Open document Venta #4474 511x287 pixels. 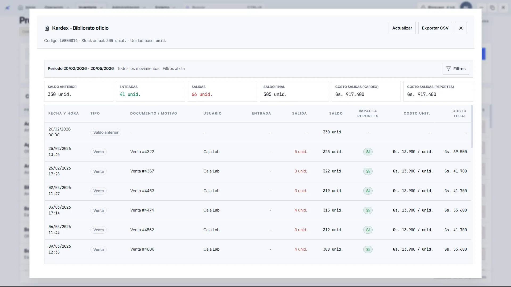click(x=142, y=210)
